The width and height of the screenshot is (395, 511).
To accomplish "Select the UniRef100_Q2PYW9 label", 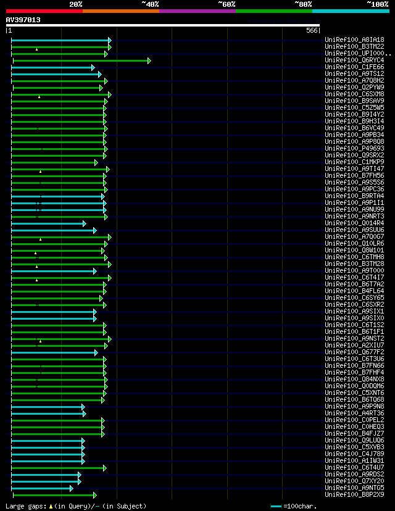I will pos(354,88).
